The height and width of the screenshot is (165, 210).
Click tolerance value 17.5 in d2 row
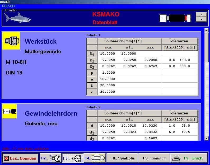186,132
